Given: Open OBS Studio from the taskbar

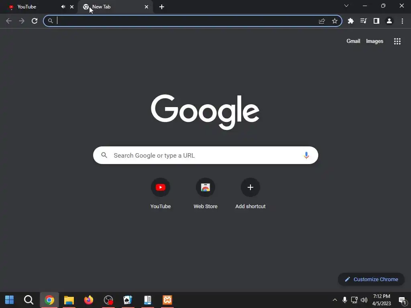Looking at the screenshot, I should 108,300.
